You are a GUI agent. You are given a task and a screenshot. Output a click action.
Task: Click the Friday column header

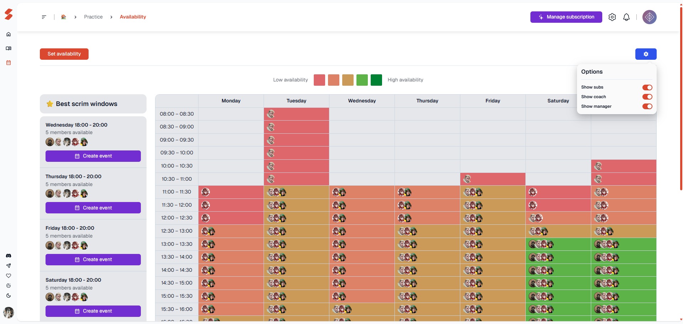coord(493,101)
